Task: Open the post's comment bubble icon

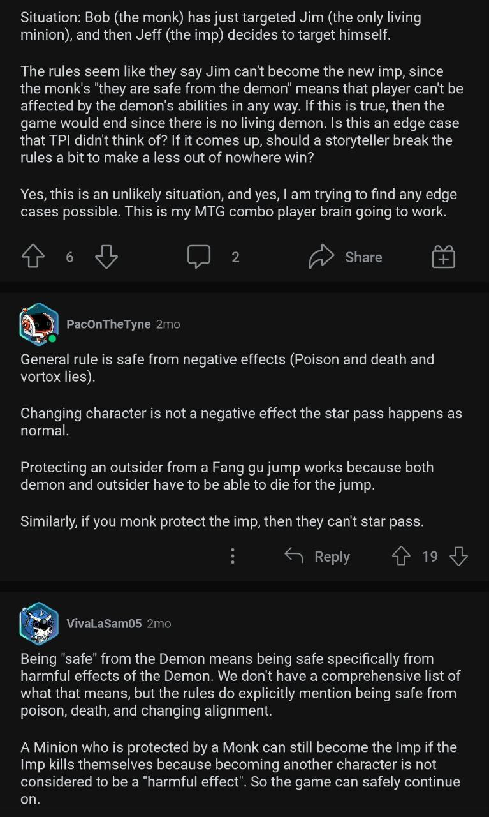Action: pos(199,257)
